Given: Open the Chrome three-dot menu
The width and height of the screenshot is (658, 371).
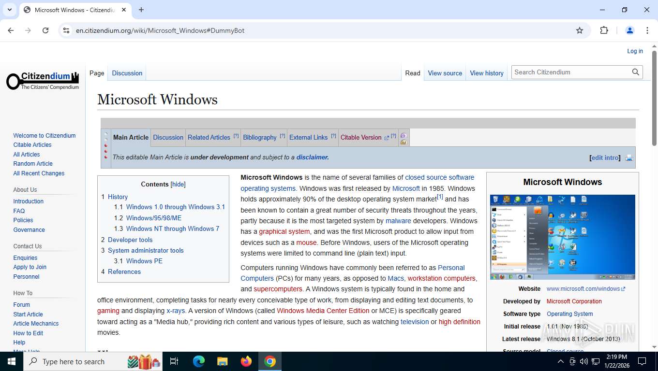Looking at the screenshot, I should (647, 30).
